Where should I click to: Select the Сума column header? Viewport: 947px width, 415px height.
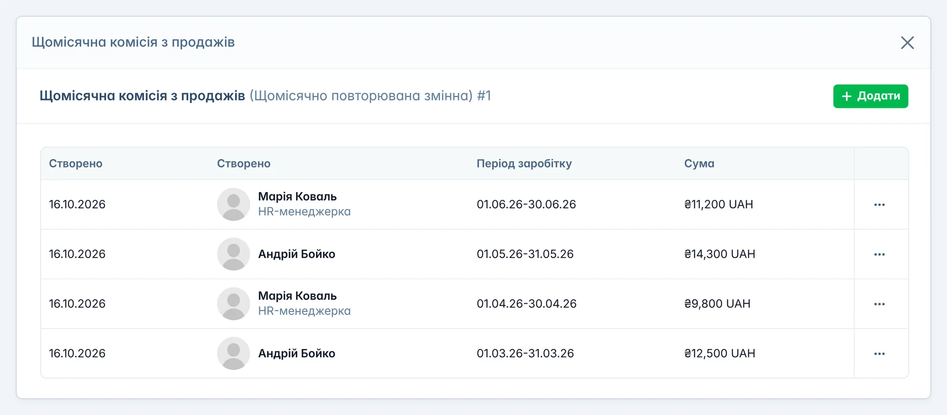coord(699,164)
